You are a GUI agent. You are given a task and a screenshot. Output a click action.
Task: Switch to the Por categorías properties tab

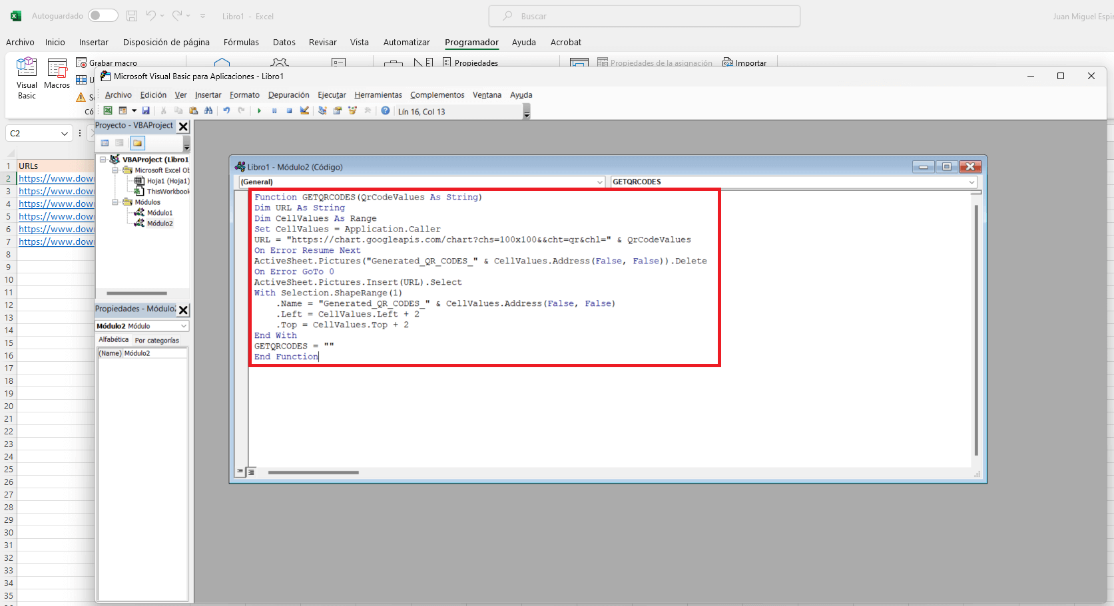[x=157, y=341]
